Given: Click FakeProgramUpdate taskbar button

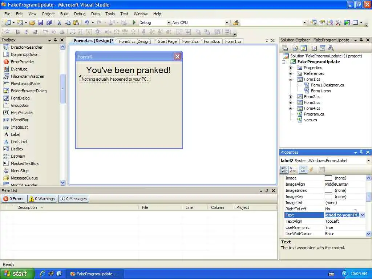Looking at the screenshot, I should pos(94,274).
